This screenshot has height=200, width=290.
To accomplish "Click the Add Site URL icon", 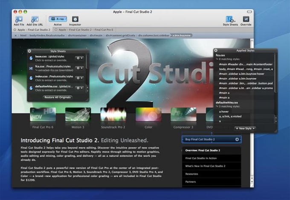I will [x=35, y=19].
